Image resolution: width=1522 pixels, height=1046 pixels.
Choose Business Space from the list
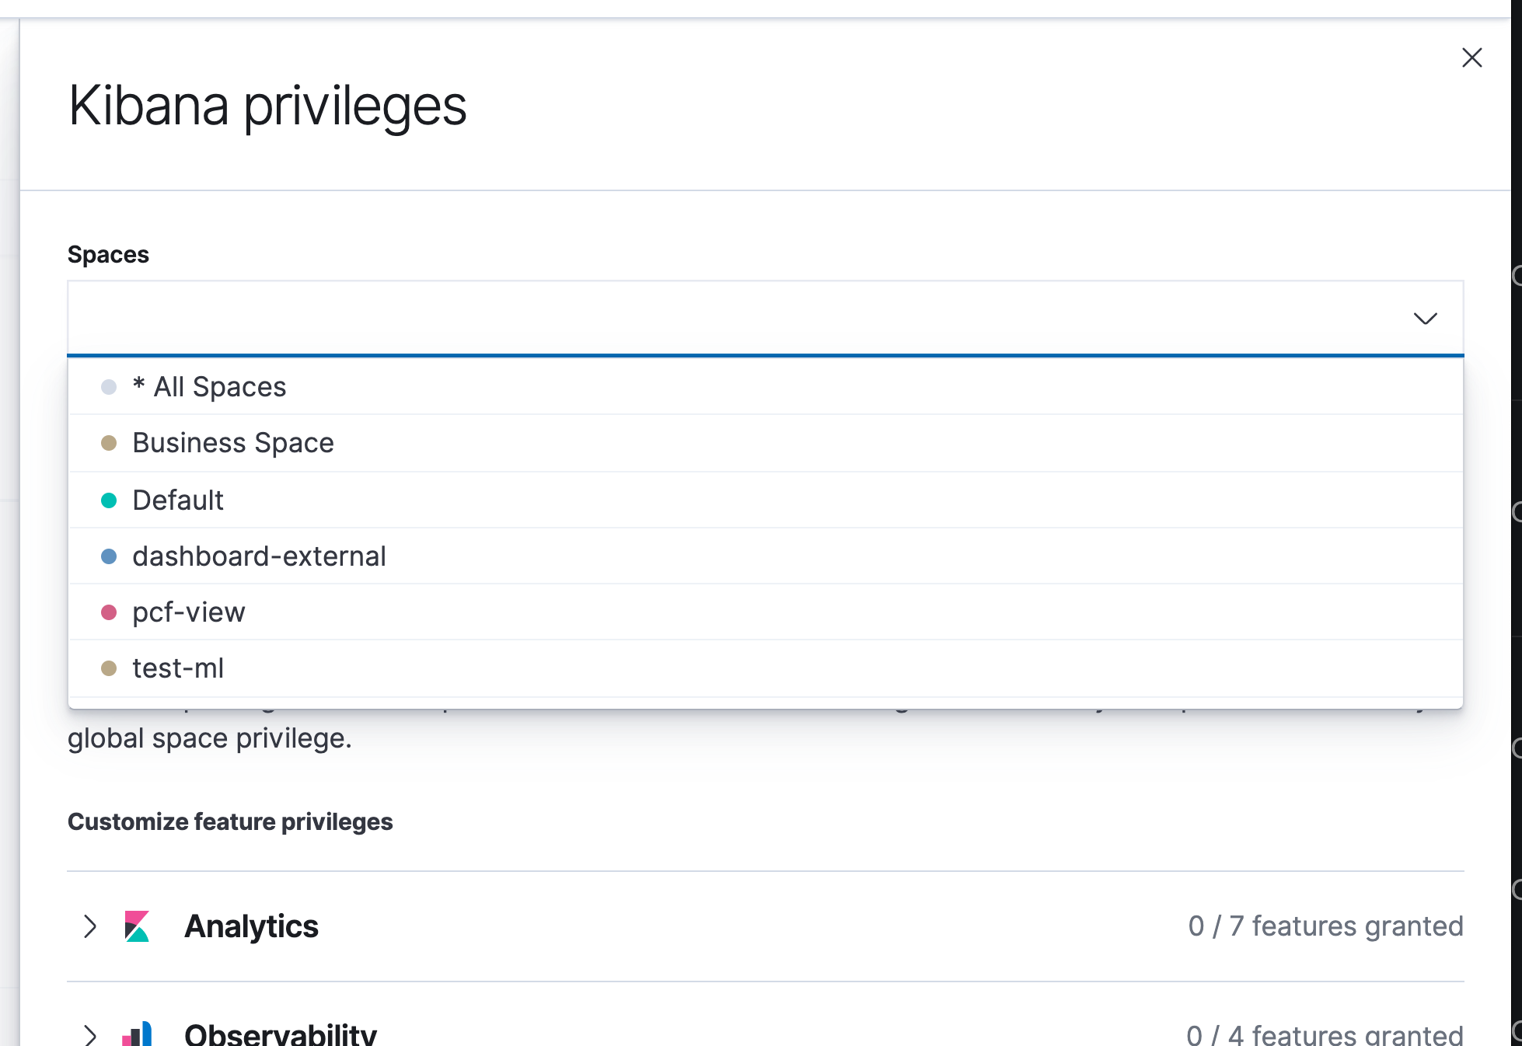pyautogui.click(x=233, y=443)
